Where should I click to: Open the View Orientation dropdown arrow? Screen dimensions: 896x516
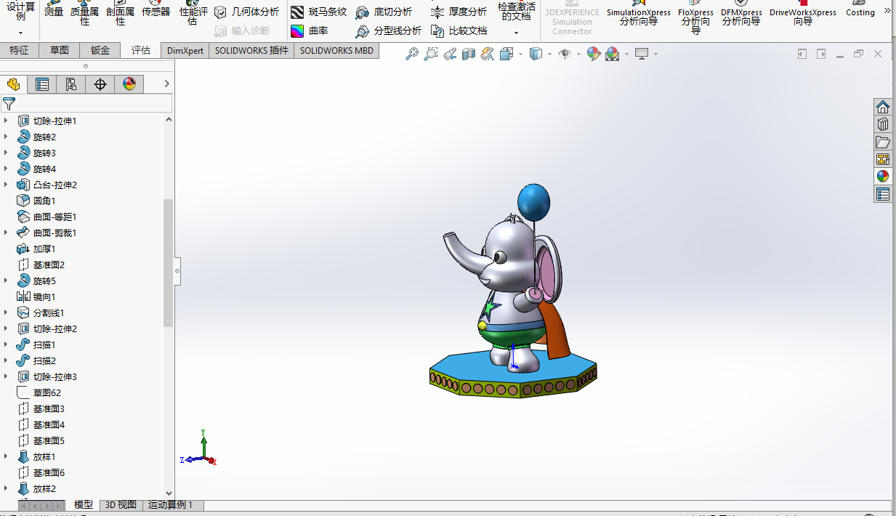coord(520,54)
